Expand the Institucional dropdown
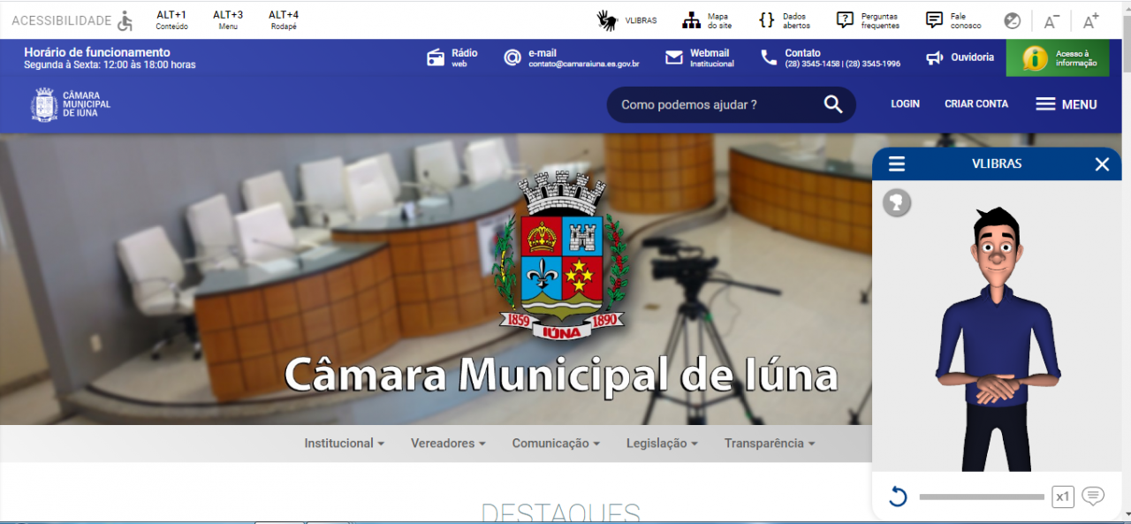The height and width of the screenshot is (524, 1131). 344,444
